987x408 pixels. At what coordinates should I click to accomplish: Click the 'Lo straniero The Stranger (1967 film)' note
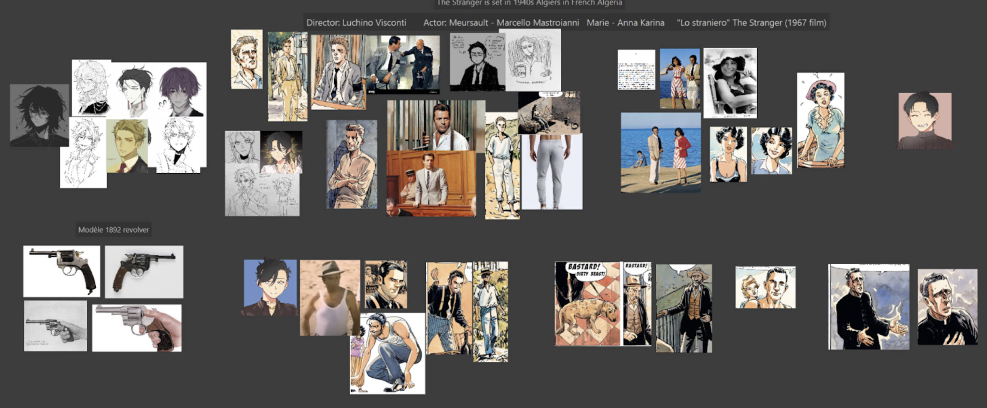pyautogui.click(x=751, y=22)
